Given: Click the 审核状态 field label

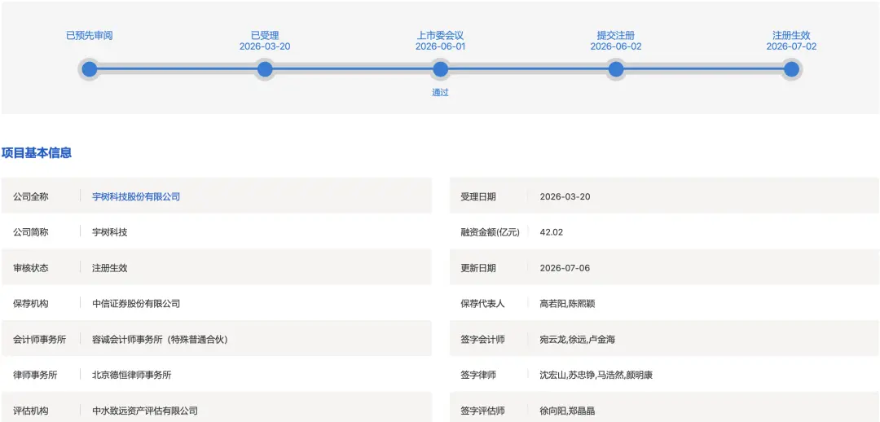Looking at the screenshot, I should [31, 268].
